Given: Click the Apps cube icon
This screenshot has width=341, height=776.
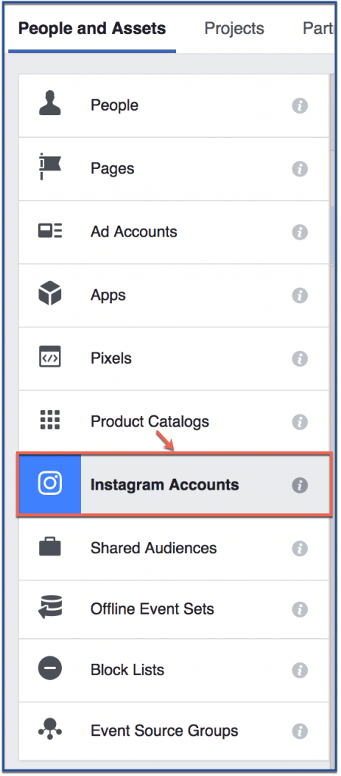Looking at the screenshot, I should [50, 295].
